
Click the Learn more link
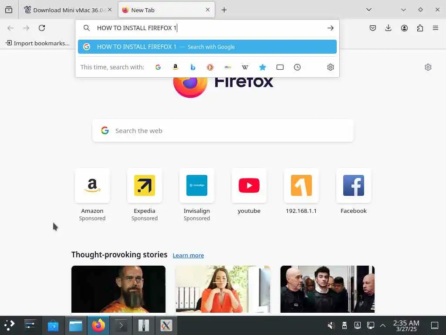188,255
